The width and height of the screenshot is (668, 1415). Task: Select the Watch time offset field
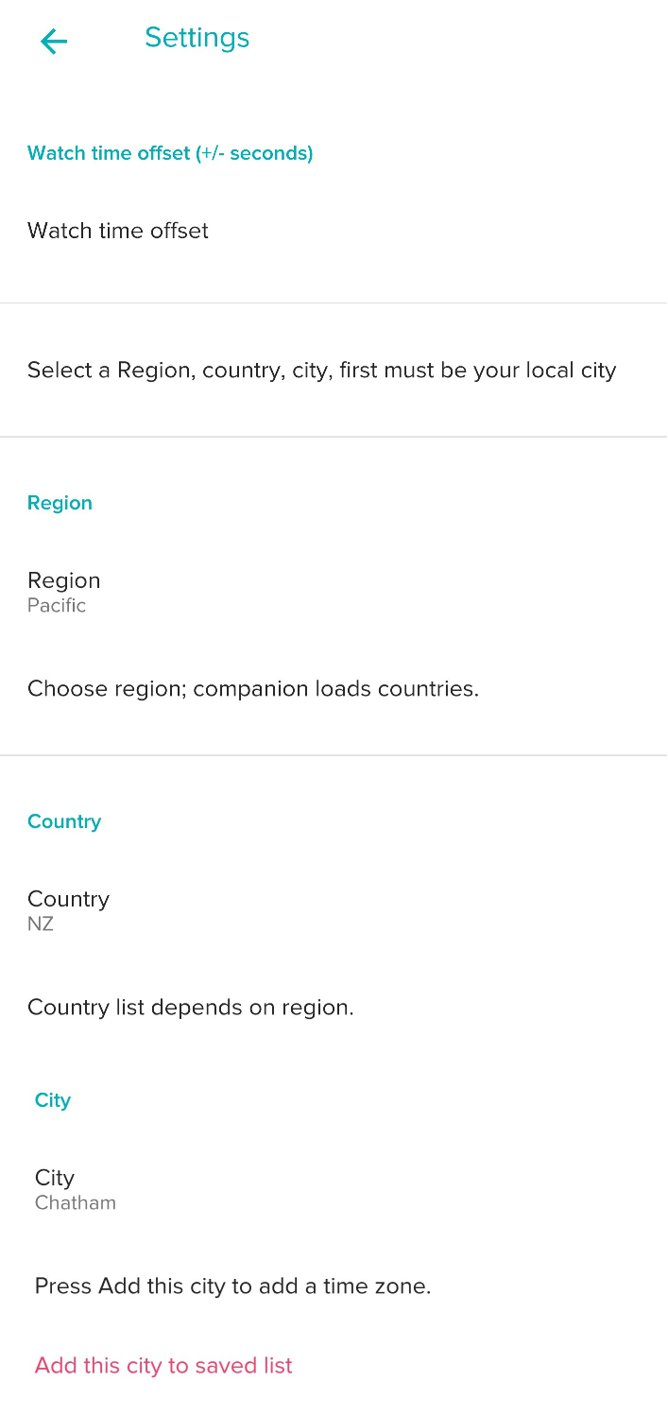coord(117,231)
